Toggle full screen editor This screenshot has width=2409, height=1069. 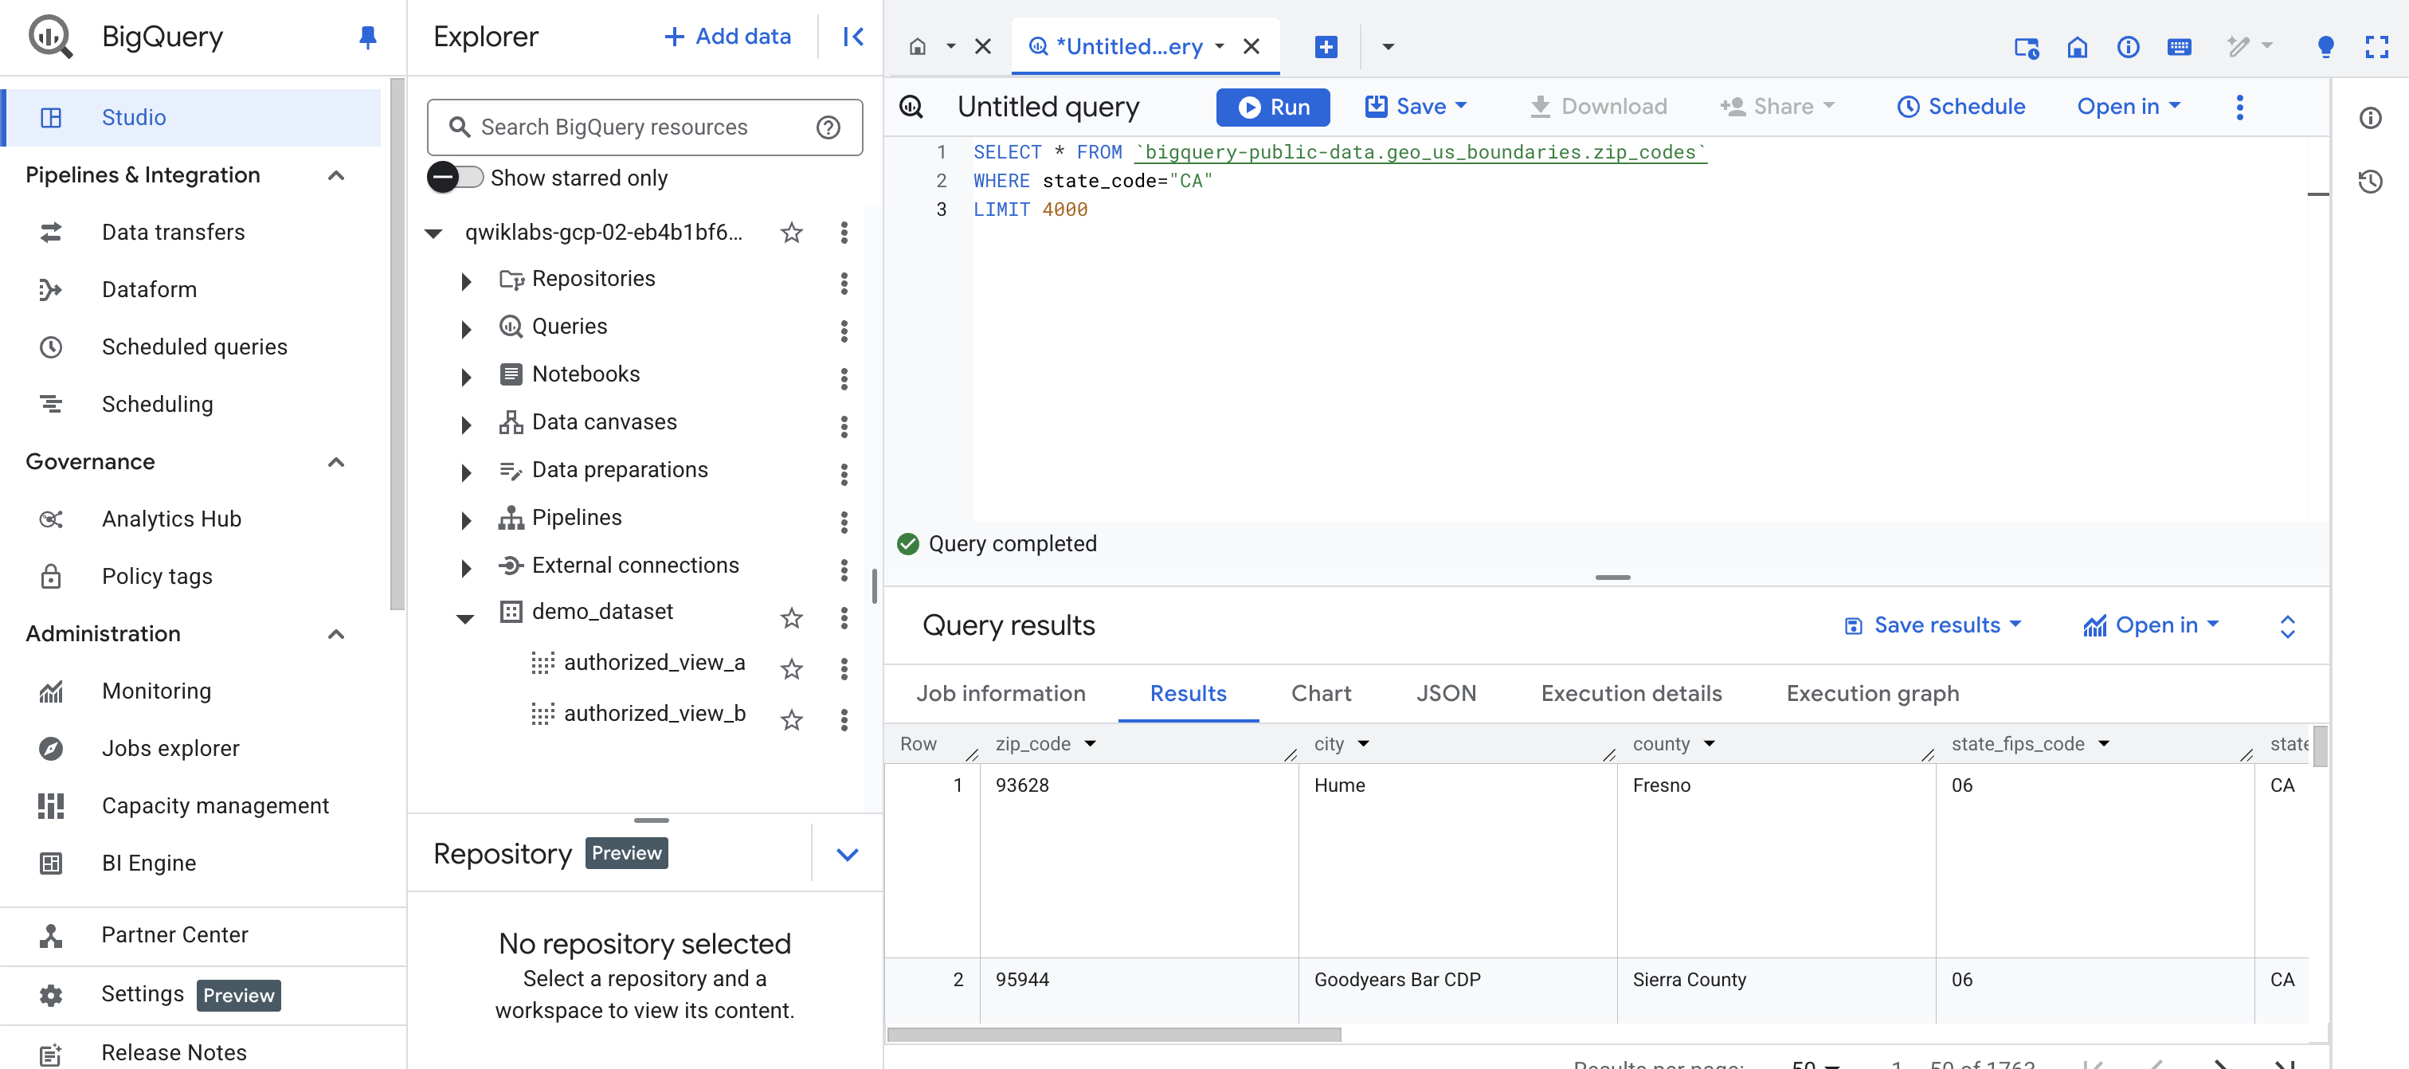point(2376,46)
